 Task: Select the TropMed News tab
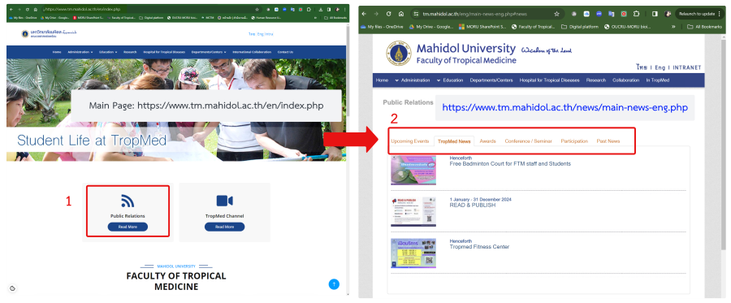(454, 141)
